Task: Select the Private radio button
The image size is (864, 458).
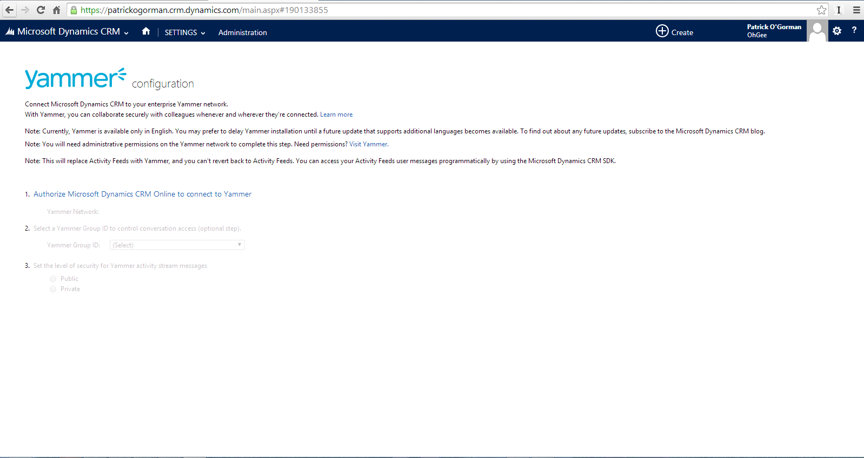Action: [x=53, y=289]
